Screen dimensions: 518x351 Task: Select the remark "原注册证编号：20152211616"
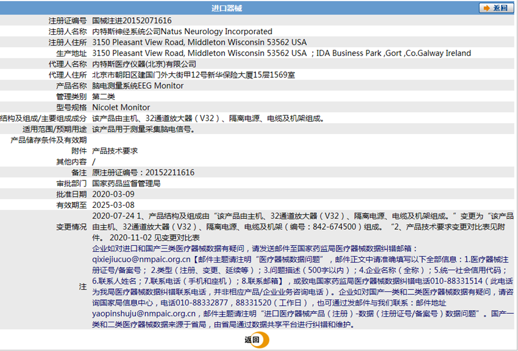click(143, 172)
